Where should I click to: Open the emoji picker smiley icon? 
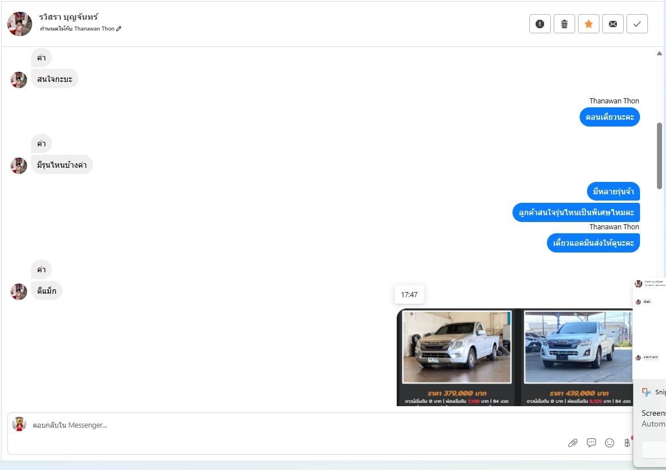click(x=610, y=443)
